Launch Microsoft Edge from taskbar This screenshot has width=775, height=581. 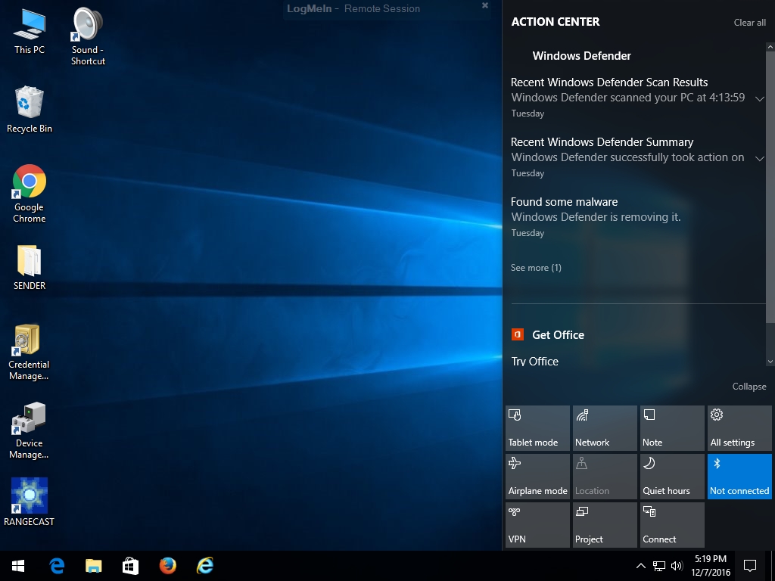[x=56, y=566]
